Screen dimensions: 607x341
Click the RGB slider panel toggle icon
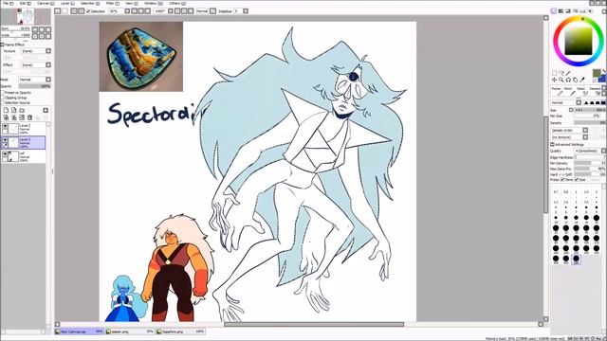click(561, 10)
